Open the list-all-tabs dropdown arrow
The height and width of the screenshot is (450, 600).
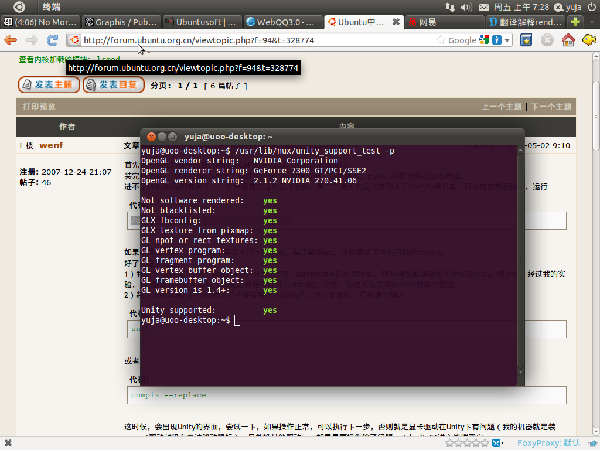tap(592, 22)
